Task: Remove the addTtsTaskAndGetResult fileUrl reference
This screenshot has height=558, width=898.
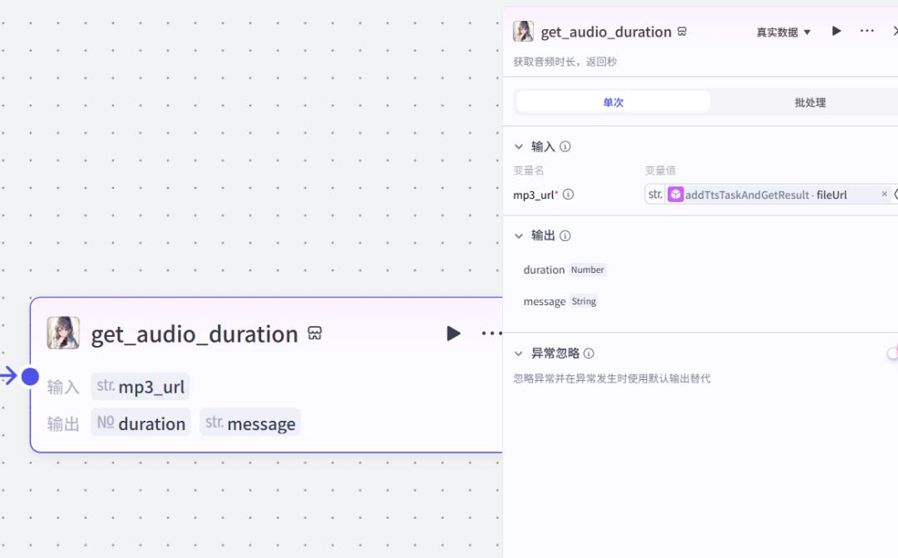Action: (x=883, y=193)
